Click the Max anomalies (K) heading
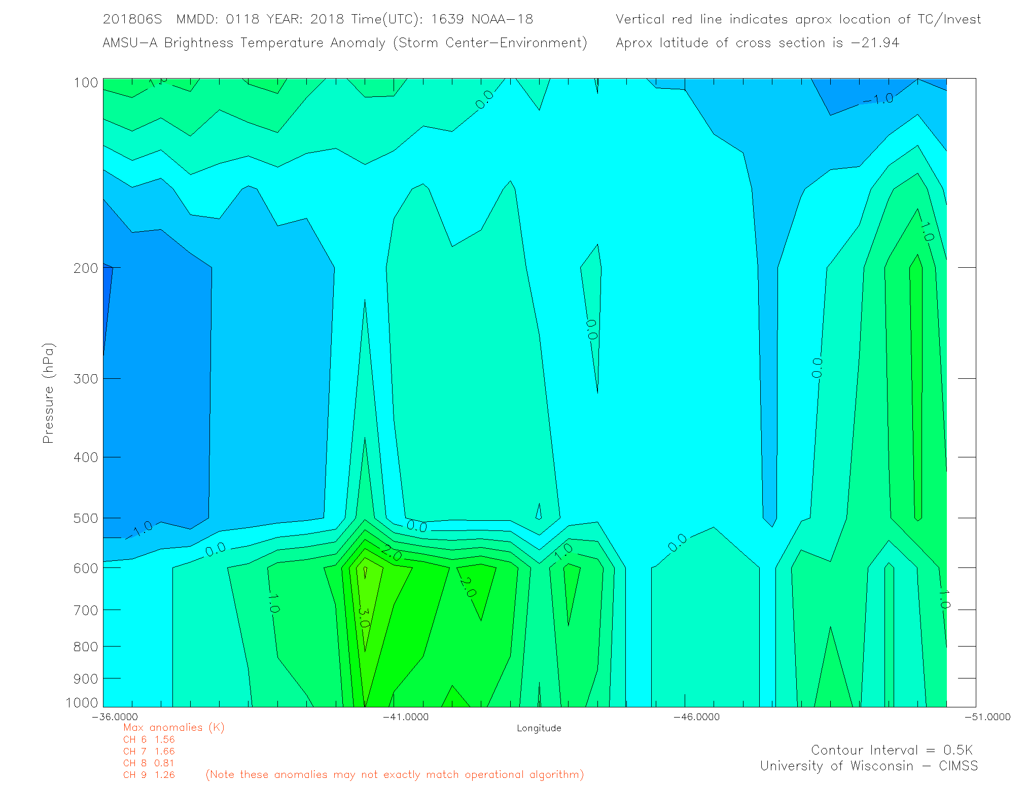 pyautogui.click(x=173, y=728)
